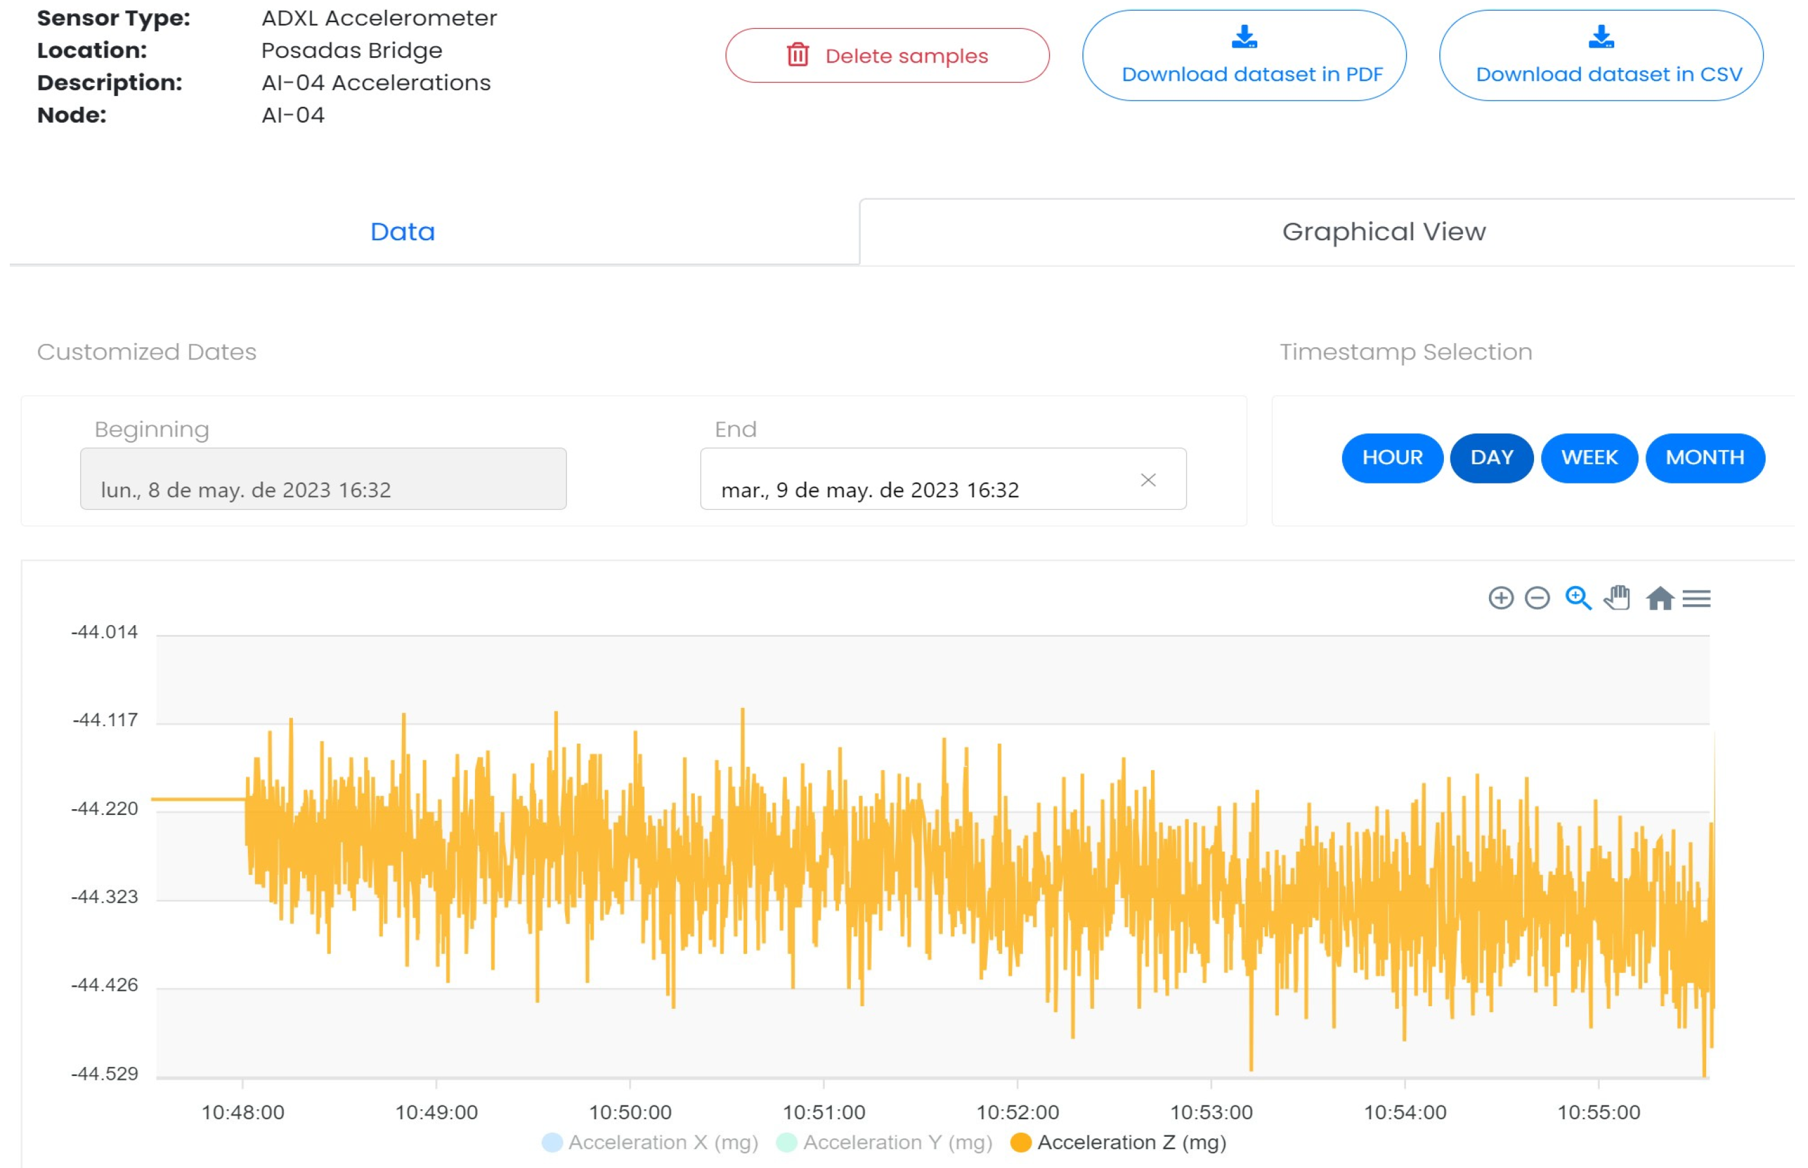Select the WEEK timestamp range
This screenshot has width=1808, height=1168.
coord(1589,457)
